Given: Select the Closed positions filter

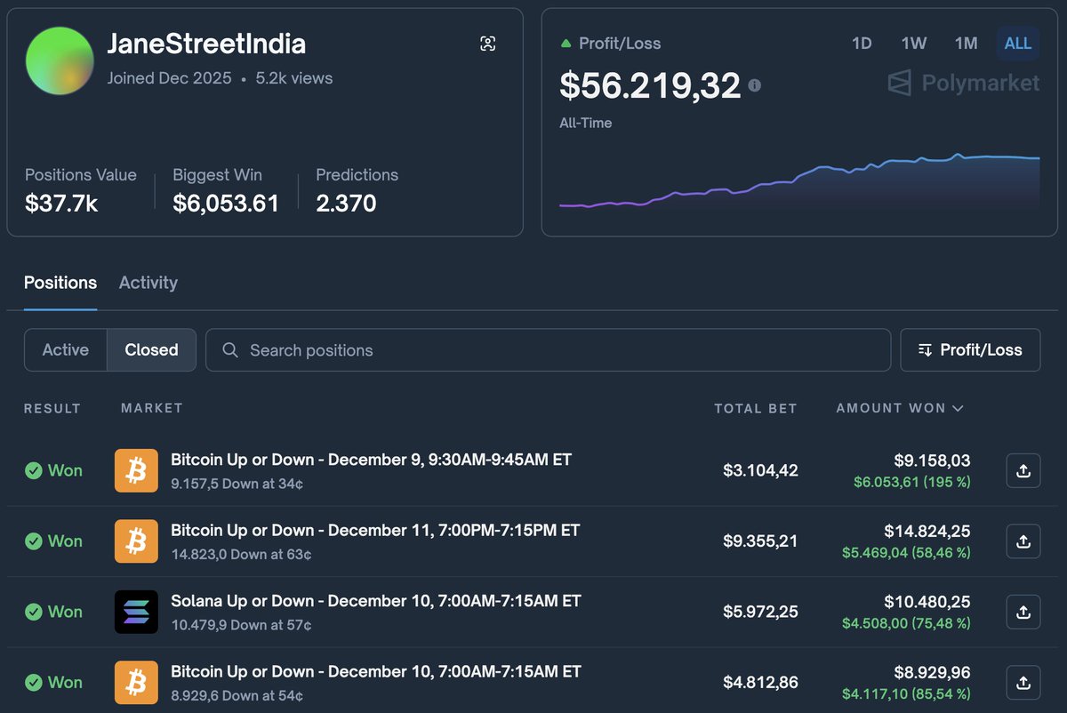Looking at the screenshot, I should tap(151, 350).
